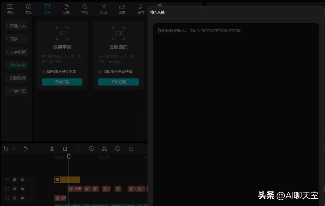
Task: Switch to 本地字幕 in the sidebar
Action: point(17,91)
